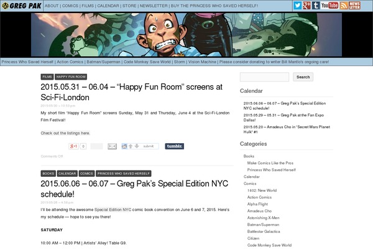Open Storm link in subnav bar
This screenshot has width=373, height=249.
click(180, 62)
